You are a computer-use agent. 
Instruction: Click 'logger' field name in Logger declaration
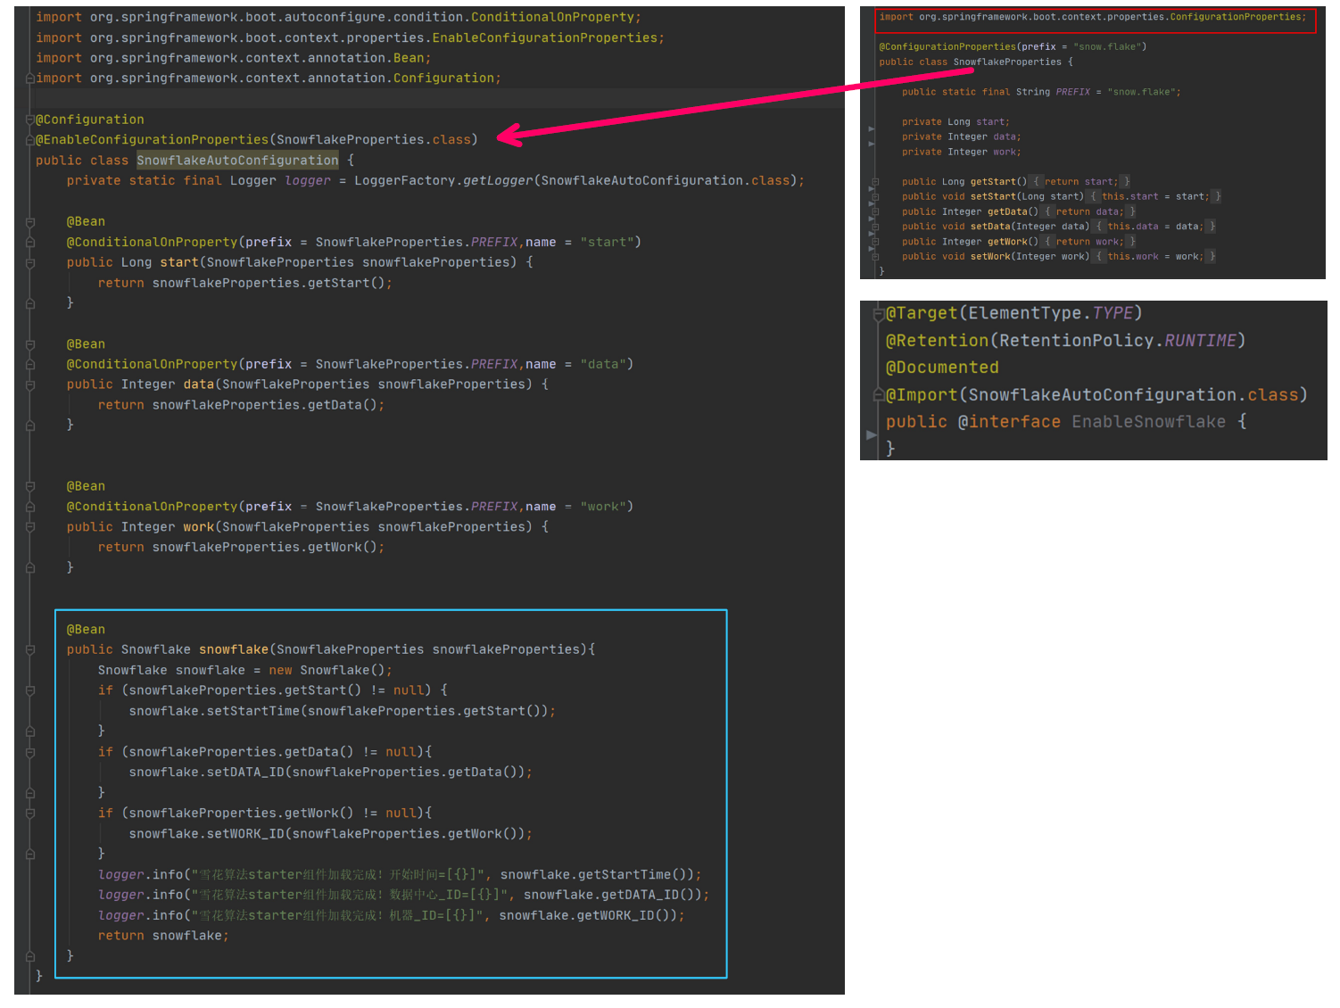coord(308,181)
